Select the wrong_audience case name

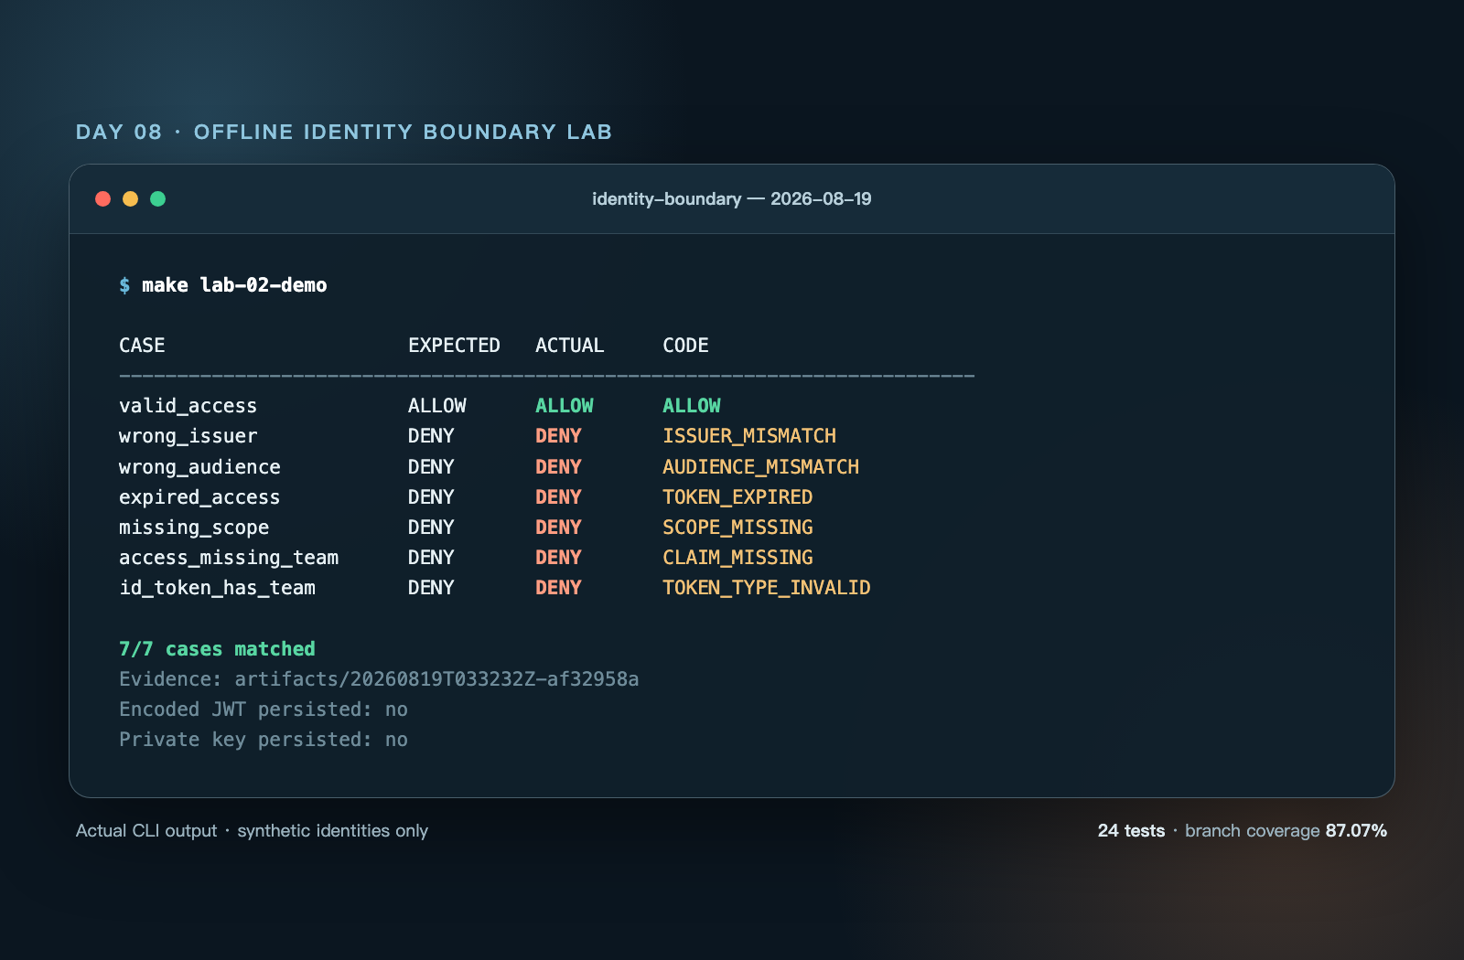[199, 467]
